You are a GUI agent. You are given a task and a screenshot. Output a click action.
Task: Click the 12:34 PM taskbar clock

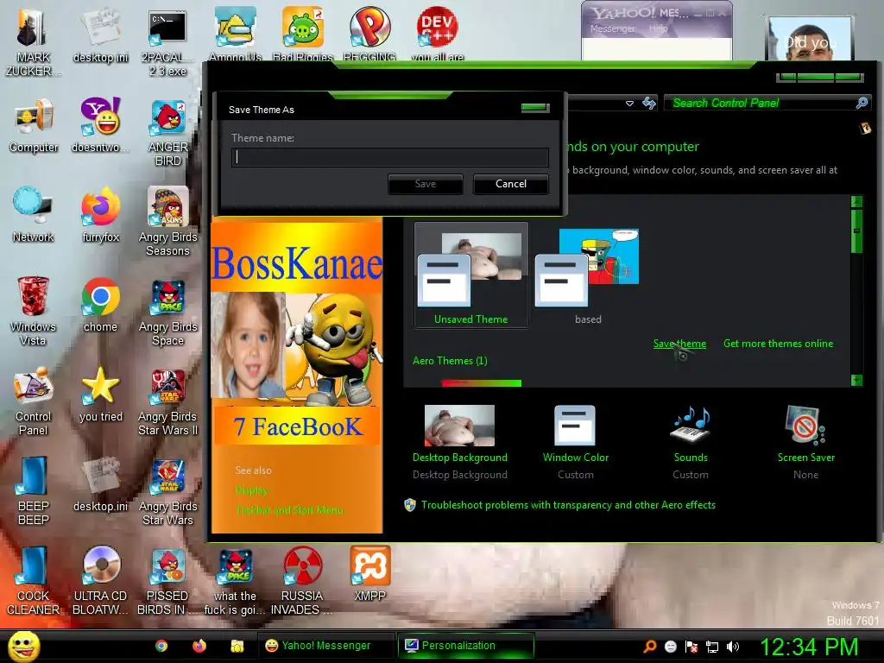coord(808,647)
